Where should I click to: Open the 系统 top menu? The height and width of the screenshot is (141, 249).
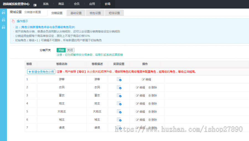point(46,4)
